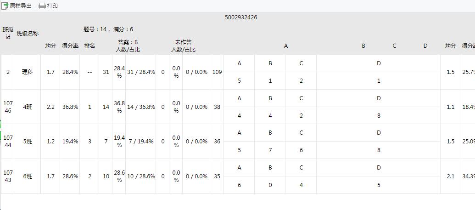Click the printer icon in the toolbar

click(x=42, y=6)
